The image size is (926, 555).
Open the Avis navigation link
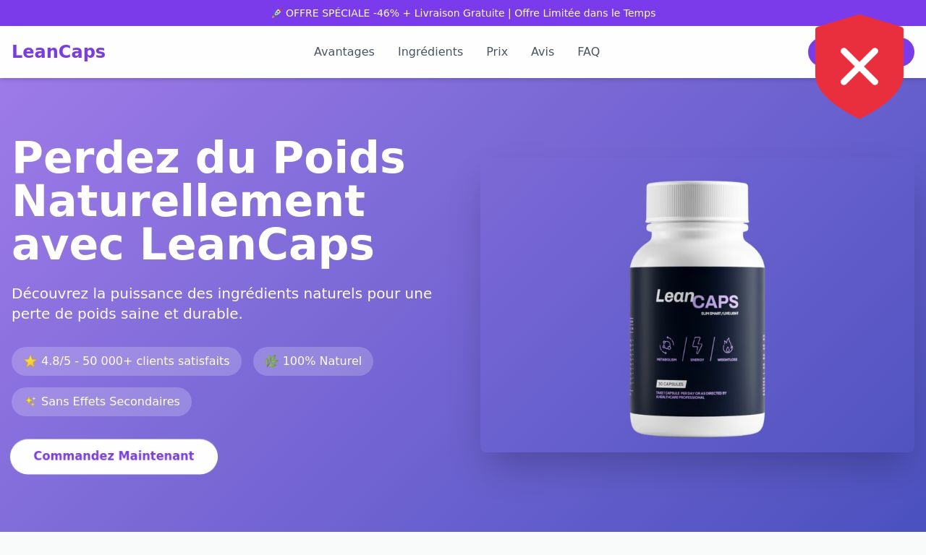[543, 52]
